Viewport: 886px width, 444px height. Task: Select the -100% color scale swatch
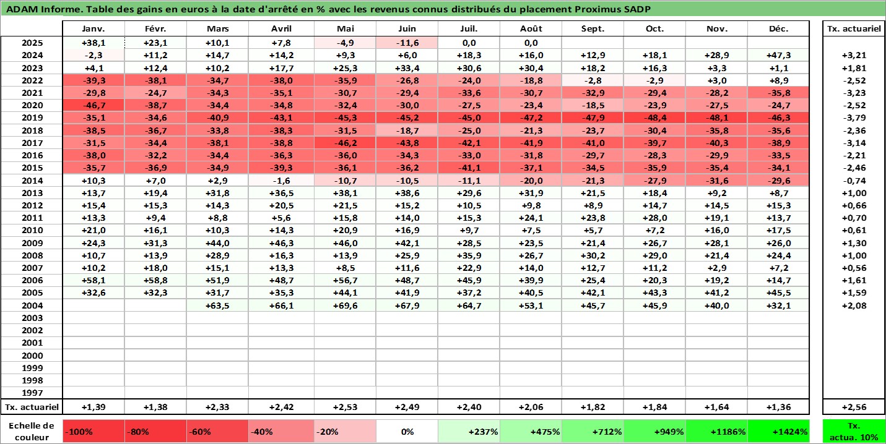(93, 432)
